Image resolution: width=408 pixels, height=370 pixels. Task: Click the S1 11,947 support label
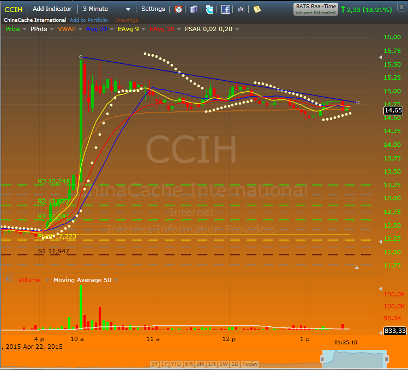click(x=53, y=251)
